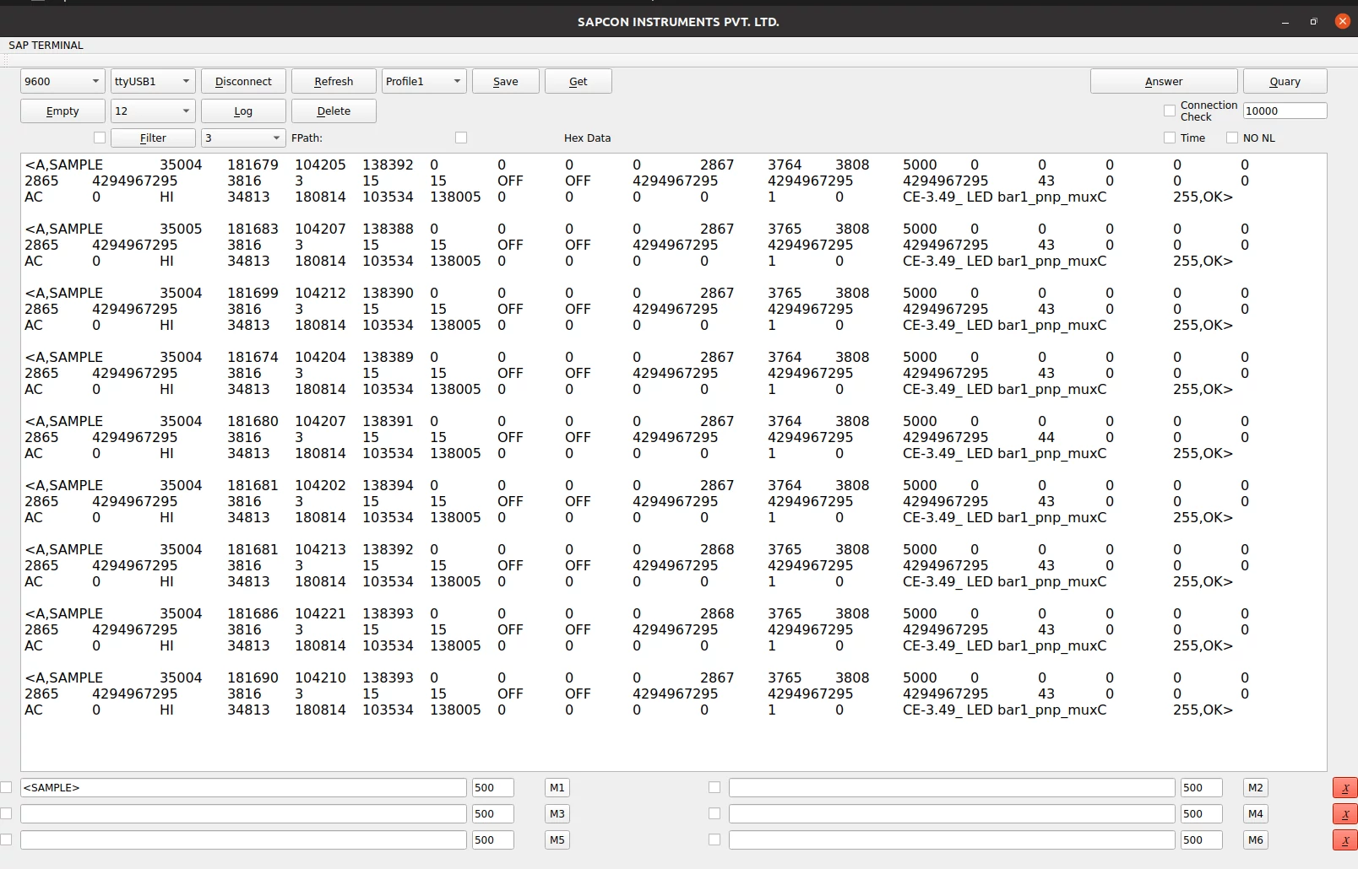Send macro with the M4 button

tap(1256, 813)
